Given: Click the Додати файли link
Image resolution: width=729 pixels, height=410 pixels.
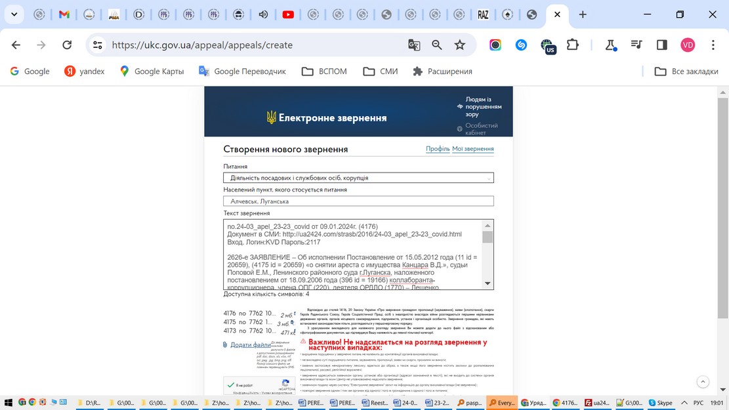Looking at the screenshot, I should 250,344.
